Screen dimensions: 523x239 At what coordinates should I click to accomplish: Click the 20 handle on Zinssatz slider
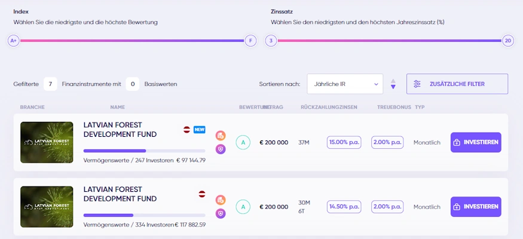pos(508,41)
